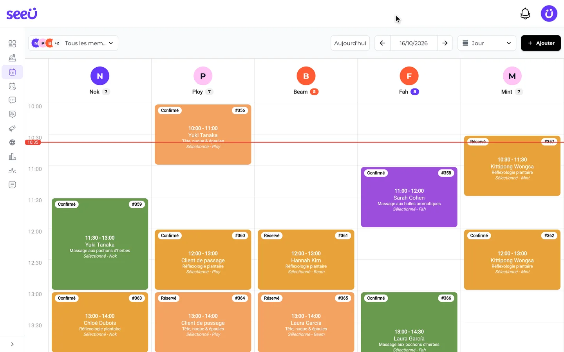This screenshot has width=564, height=352.
Task: Open the dashboard grid icon in sidebar
Action: (12, 44)
